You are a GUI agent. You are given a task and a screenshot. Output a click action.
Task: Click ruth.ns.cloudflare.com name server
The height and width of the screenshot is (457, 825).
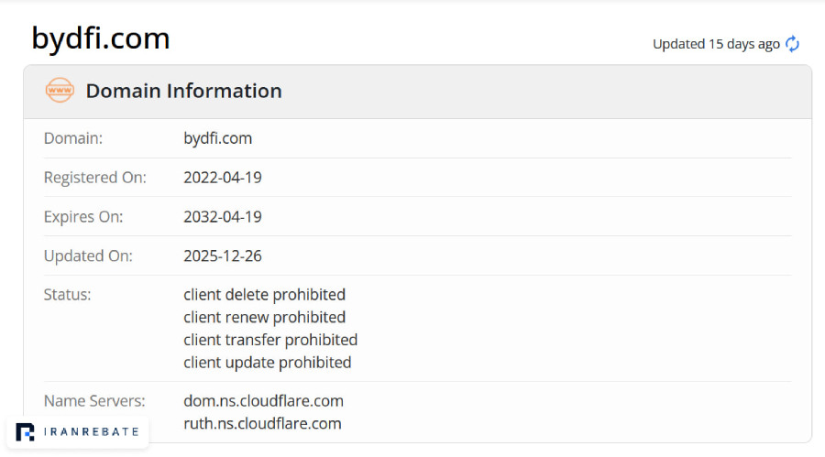(262, 423)
